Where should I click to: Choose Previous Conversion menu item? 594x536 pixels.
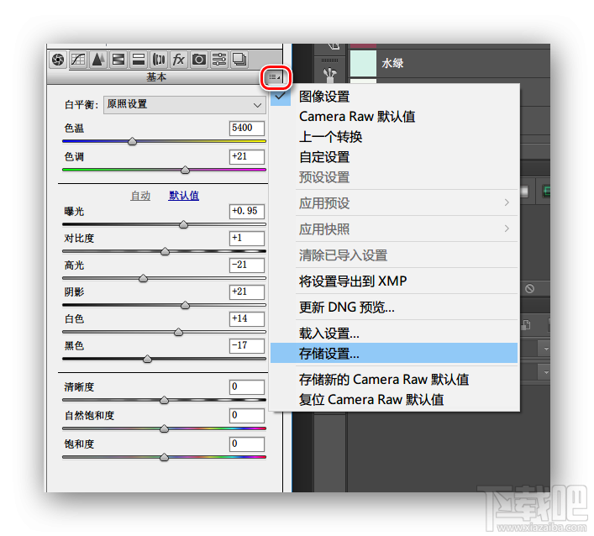394,137
